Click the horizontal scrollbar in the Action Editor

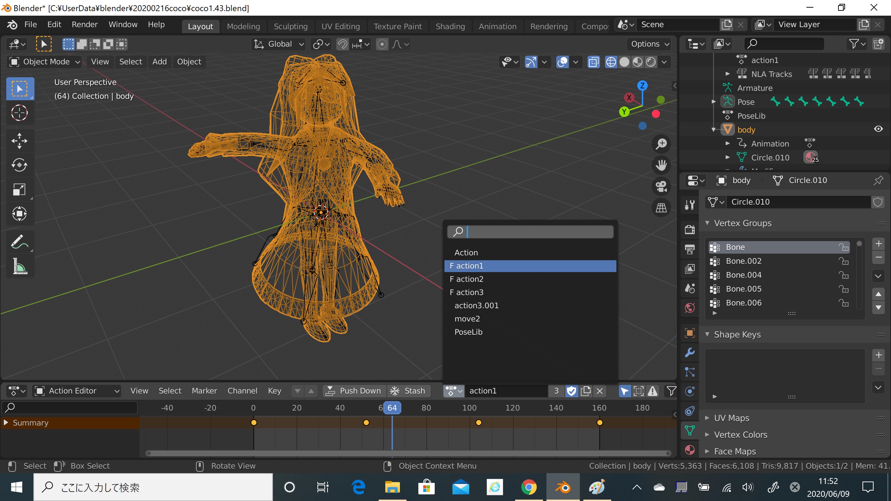coord(408,453)
